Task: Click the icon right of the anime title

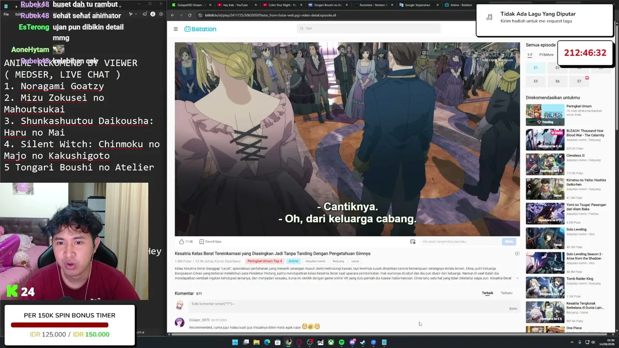Action: [517, 254]
